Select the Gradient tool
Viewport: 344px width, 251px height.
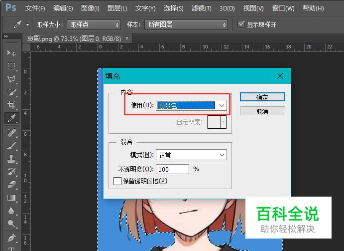(11, 198)
